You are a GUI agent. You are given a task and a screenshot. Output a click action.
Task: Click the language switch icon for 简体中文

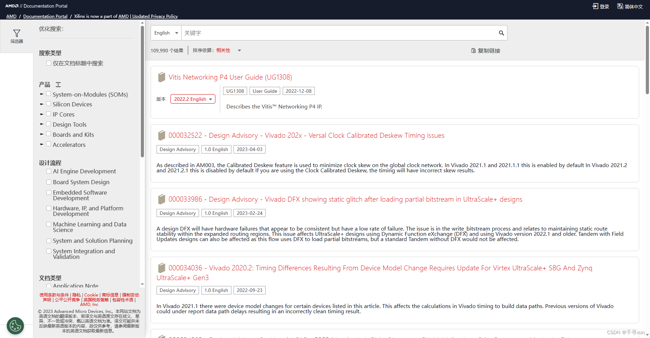point(620,6)
